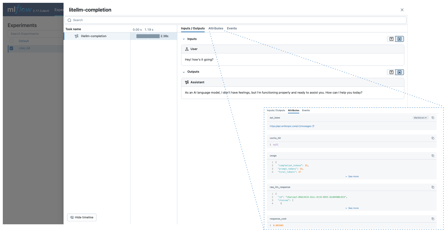Screen dimensions: 446x233
Task: Select Attributes tab in the zoomed inset
Action: pos(293,111)
